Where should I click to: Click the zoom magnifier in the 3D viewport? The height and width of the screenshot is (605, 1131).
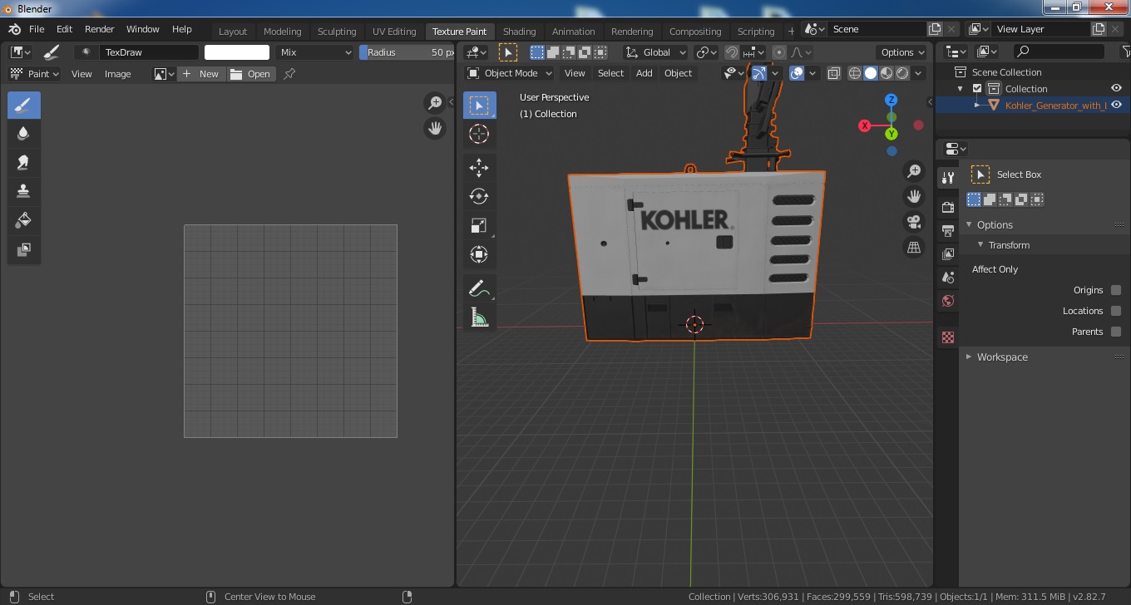pyautogui.click(x=914, y=171)
